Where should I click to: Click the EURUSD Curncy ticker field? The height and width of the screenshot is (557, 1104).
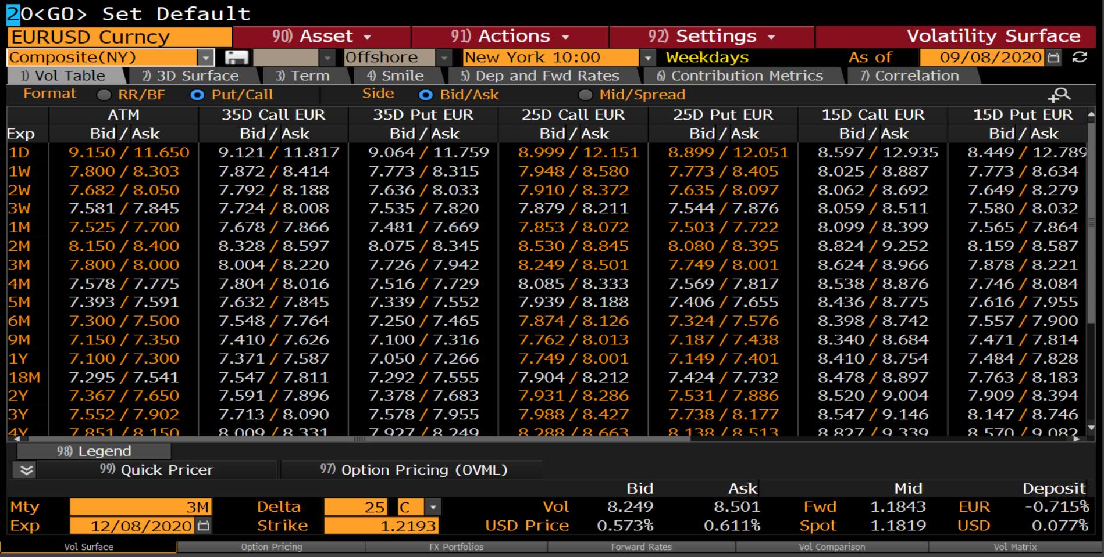pyautogui.click(x=119, y=37)
